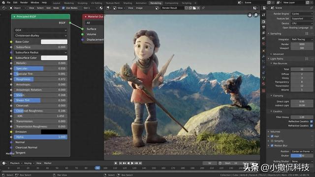
Task: Open the File menu
Action: (x=8, y=2)
